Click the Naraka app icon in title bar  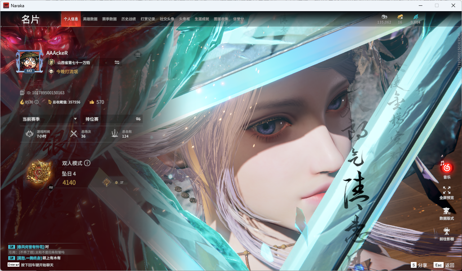[6, 5]
